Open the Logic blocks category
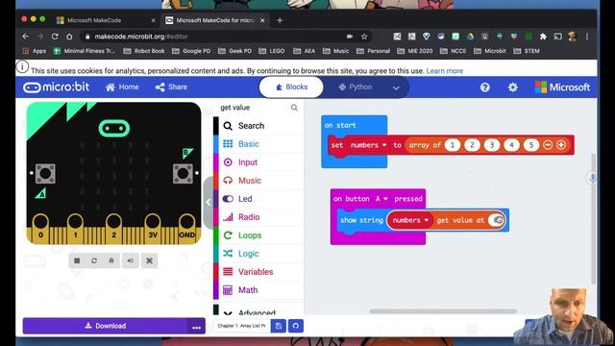This screenshot has height=346, width=615. pyautogui.click(x=258, y=254)
